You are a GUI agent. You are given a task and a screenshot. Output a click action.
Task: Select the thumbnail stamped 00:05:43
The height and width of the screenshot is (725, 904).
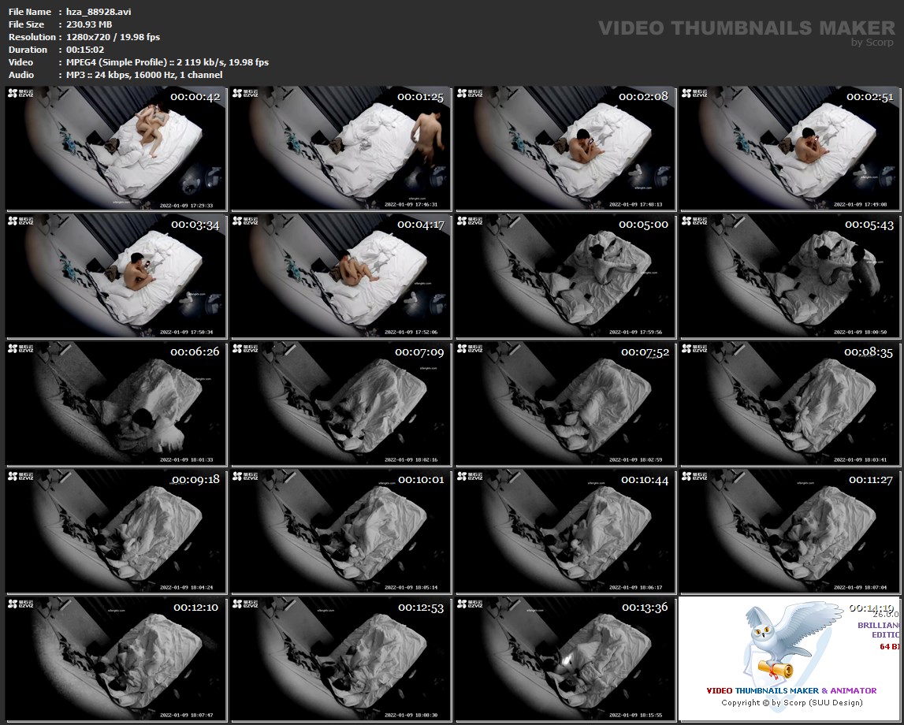tap(790, 277)
